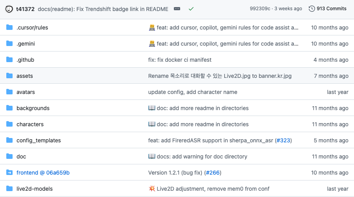Open the .github directory

(x=25, y=60)
